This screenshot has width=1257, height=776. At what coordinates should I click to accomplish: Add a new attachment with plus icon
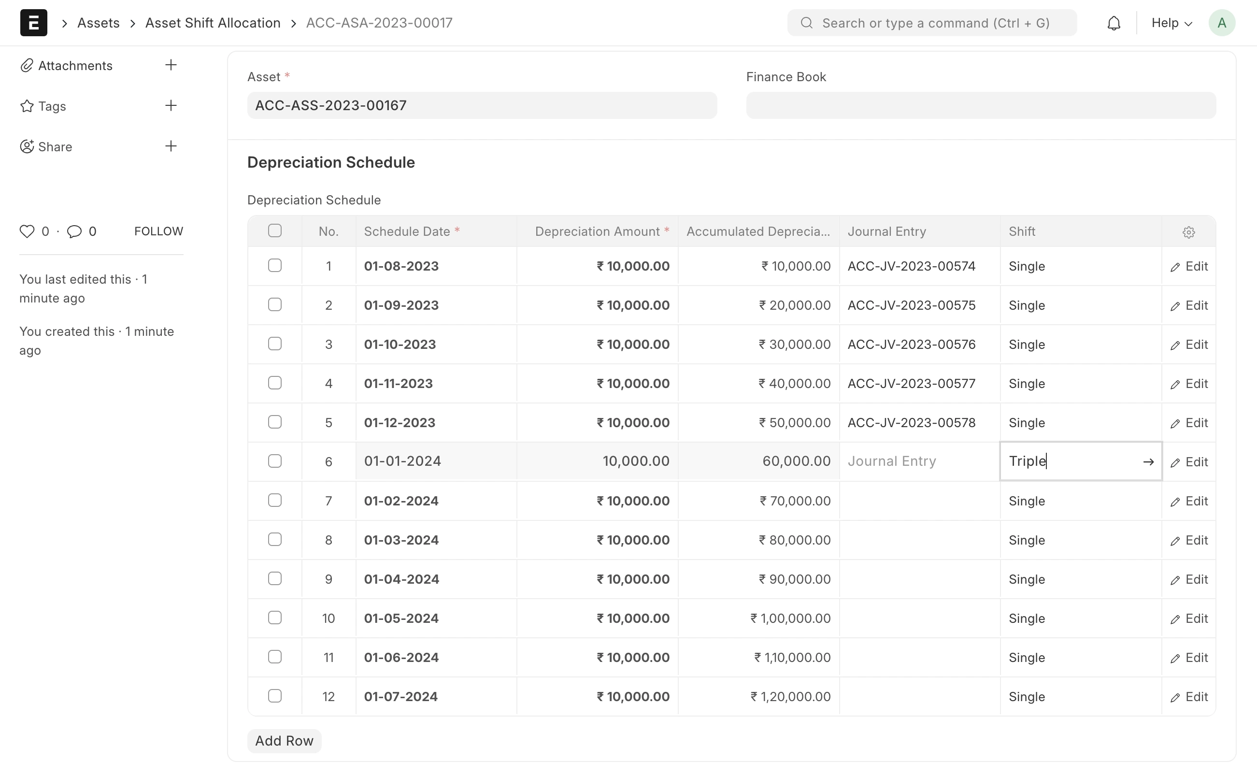point(171,65)
